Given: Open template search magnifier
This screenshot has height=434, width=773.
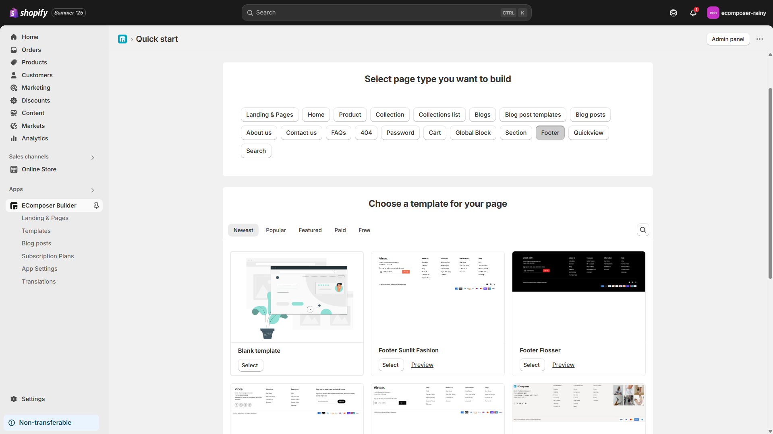Looking at the screenshot, I should pyautogui.click(x=642, y=230).
